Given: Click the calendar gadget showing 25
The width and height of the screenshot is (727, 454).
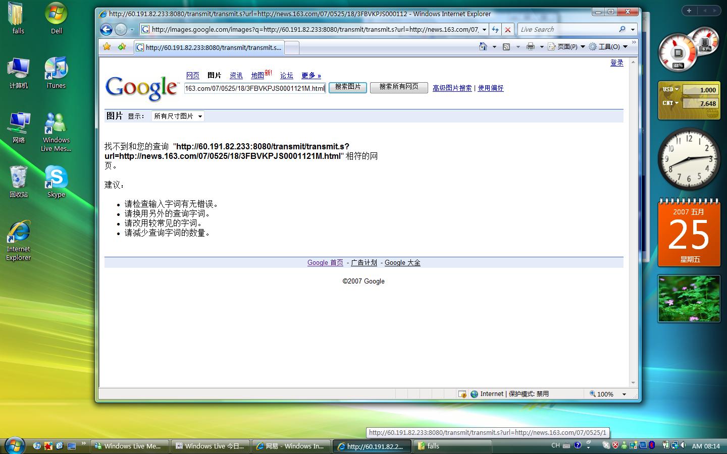Looking at the screenshot, I should point(689,233).
